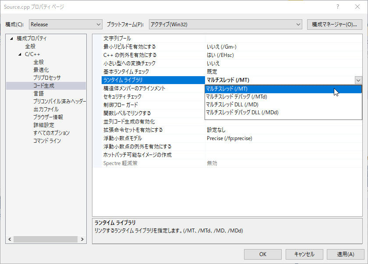Image resolution: width=368 pixels, height=264 pixels.
Task: Collapse the 構成プロパティ tree node
Action: (x=11, y=39)
